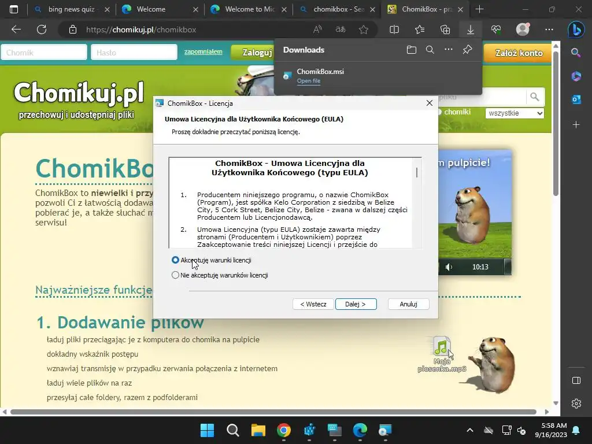Viewport: 592px width, 444px height.
Task: Click the horizontal page scrollbar
Action: (273, 412)
